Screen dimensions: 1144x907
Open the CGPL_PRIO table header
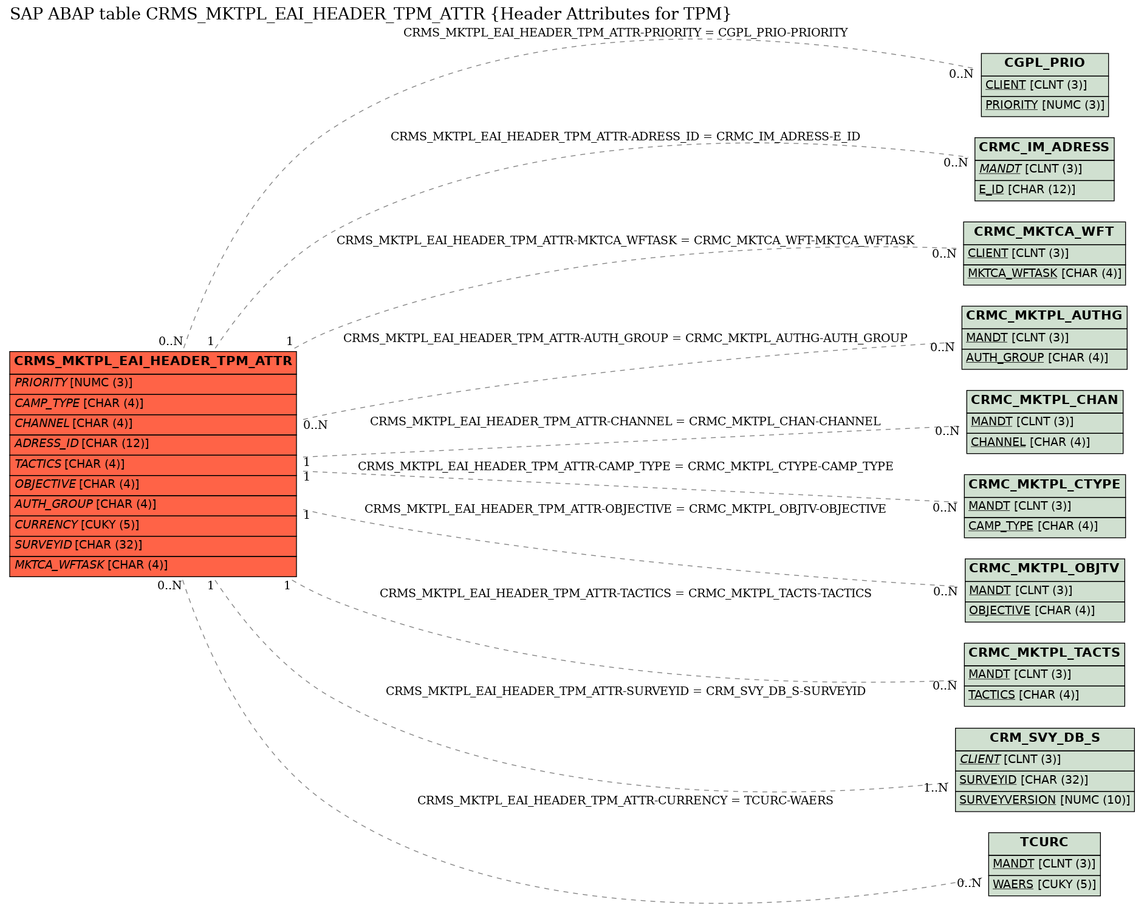1044,64
